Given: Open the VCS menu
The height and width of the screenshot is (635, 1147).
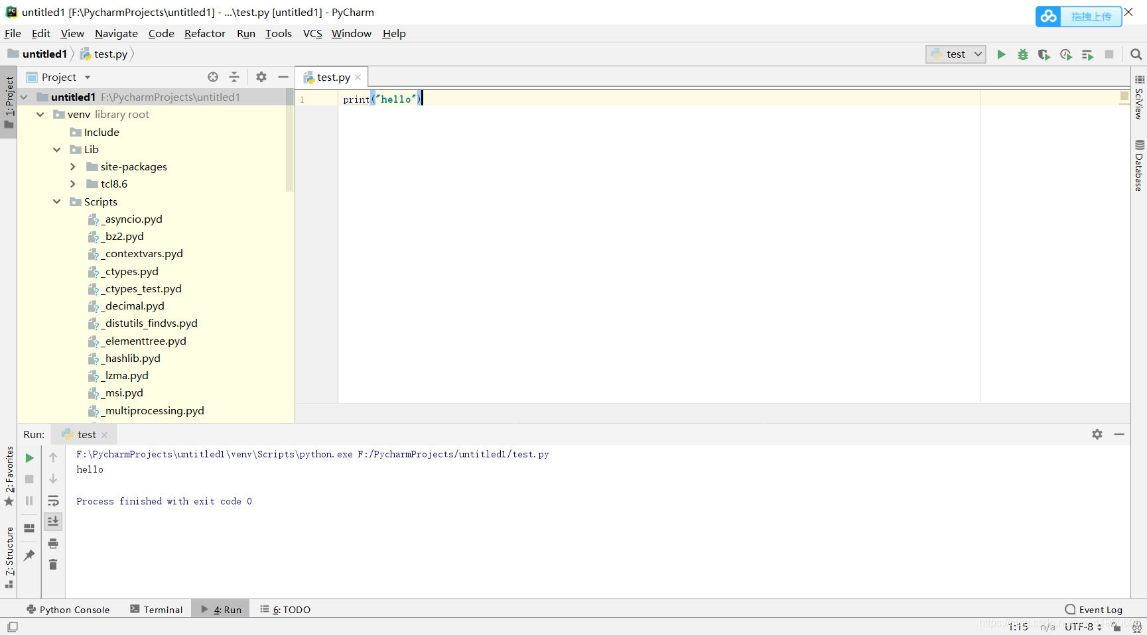Looking at the screenshot, I should (x=312, y=33).
